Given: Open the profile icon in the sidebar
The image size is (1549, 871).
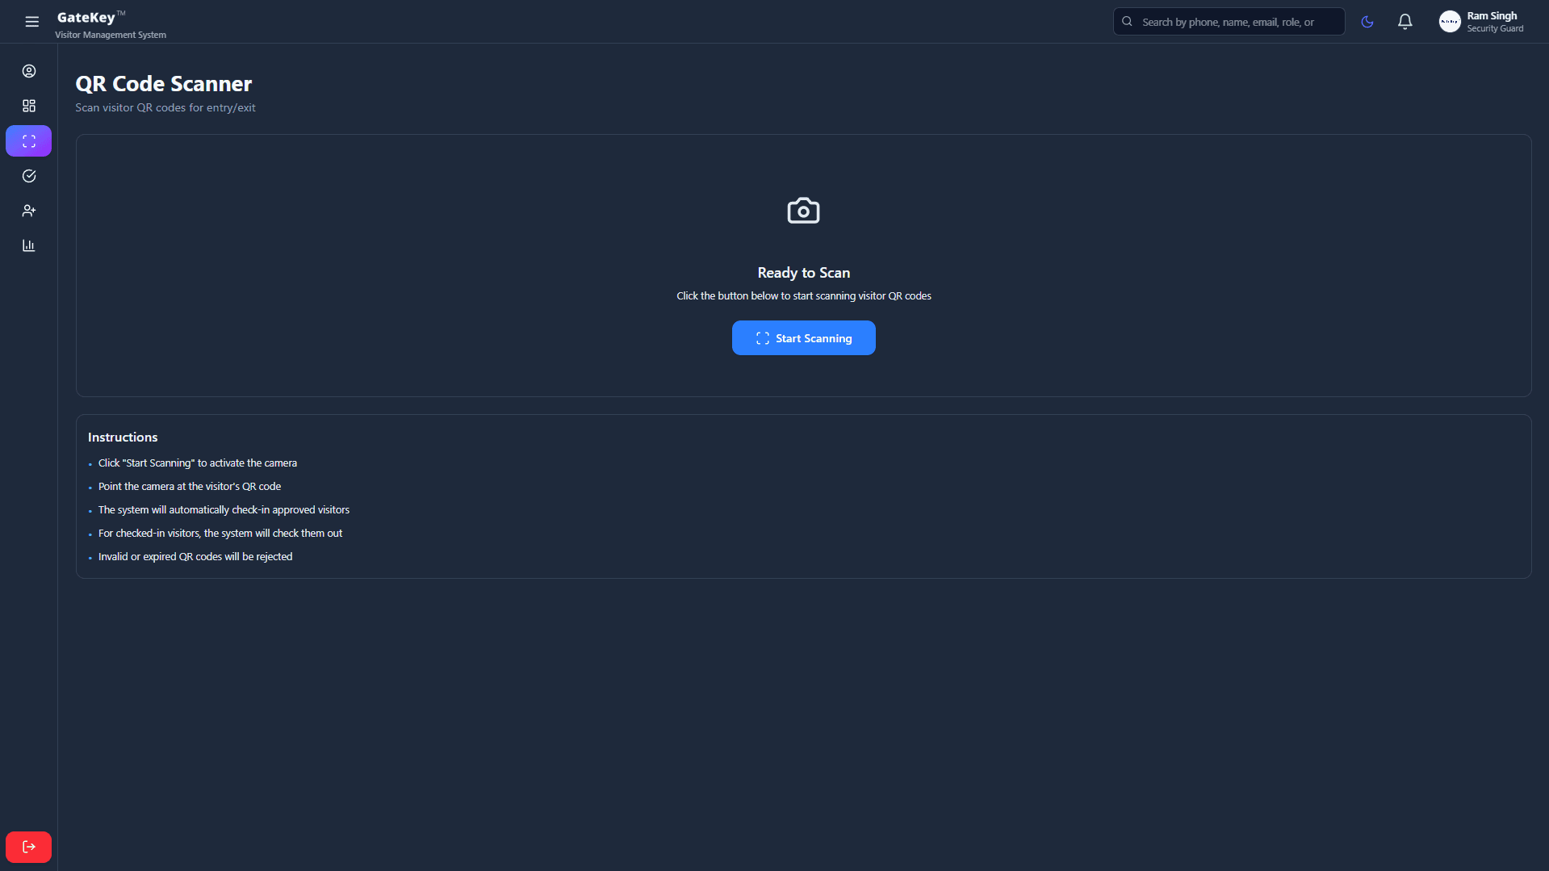Looking at the screenshot, I should [x=29, y=71].
